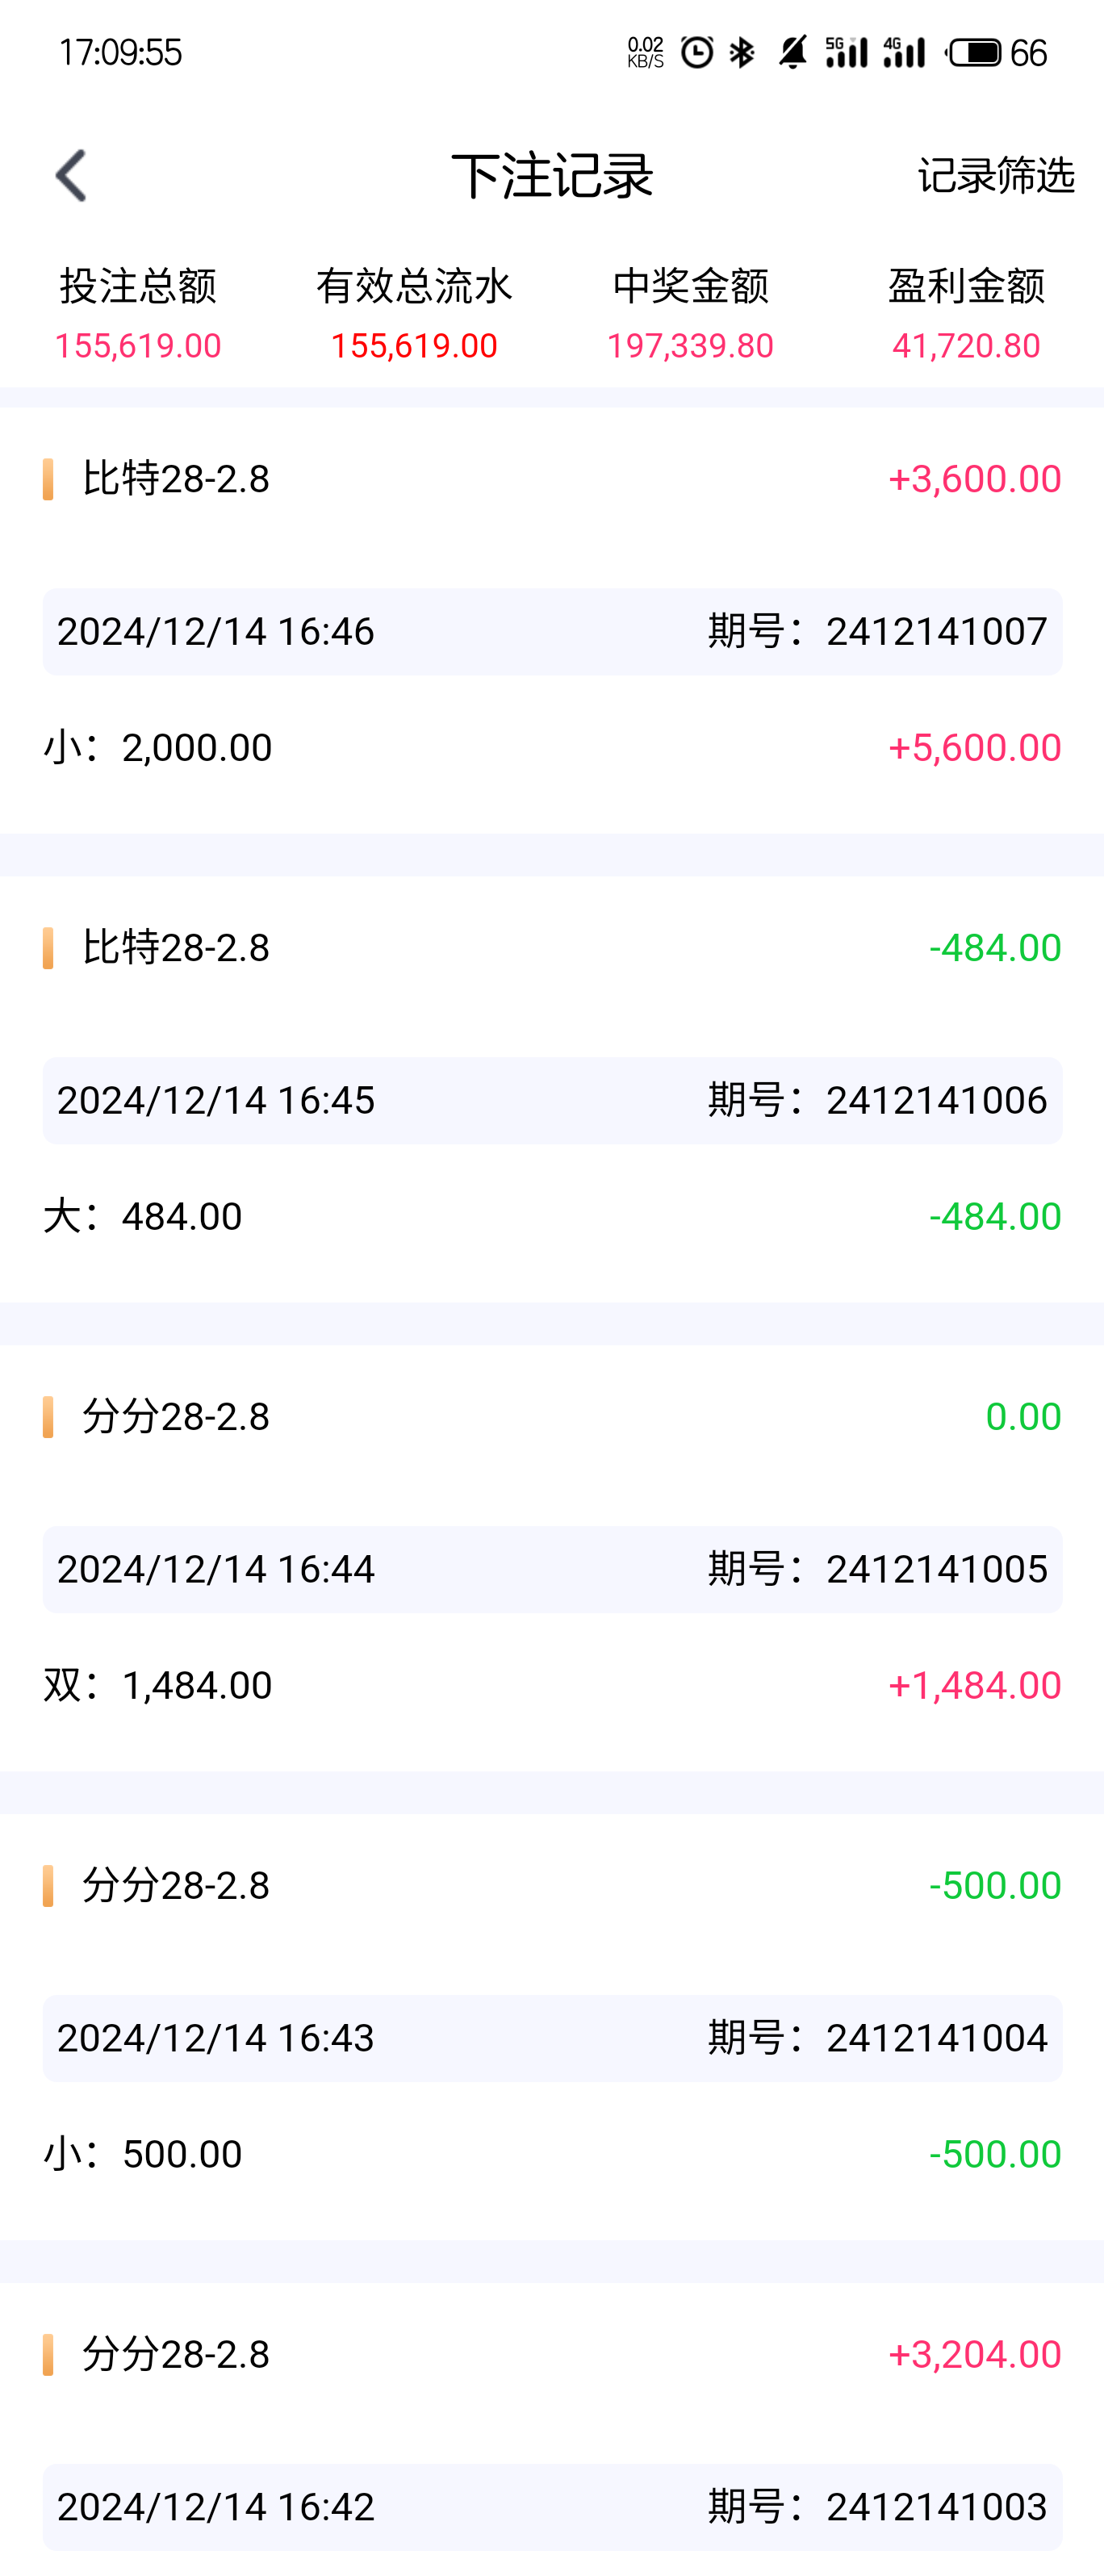1104x2576 pixels.
Task: Tap the 中奖金额 winnings summary
Action: pos(690,314)
